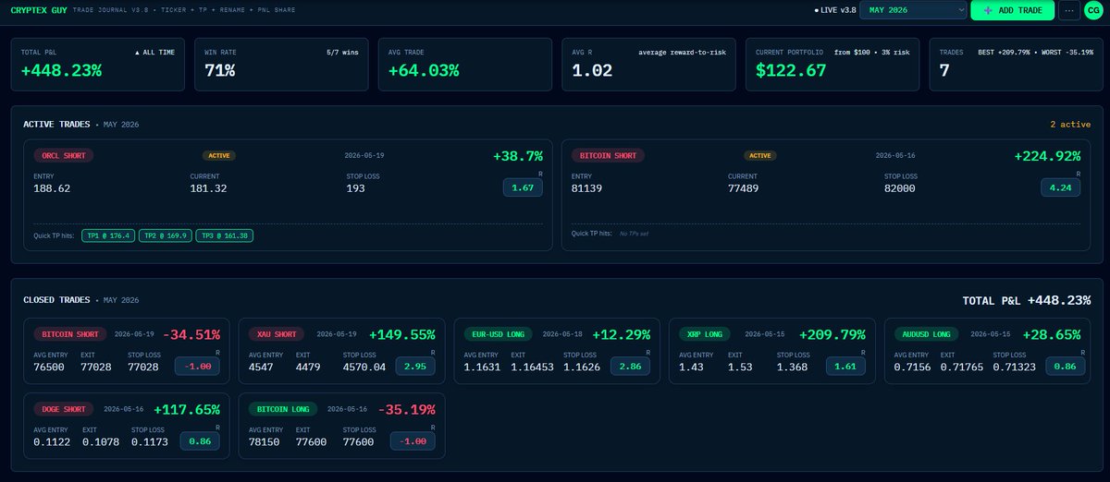Open the BITCOIN LONG trade tag
This screenshot has width=1110, height=482.
[284, 408]
